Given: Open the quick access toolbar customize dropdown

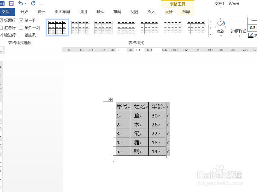Looking at the screenshot, I should [40, 4].
